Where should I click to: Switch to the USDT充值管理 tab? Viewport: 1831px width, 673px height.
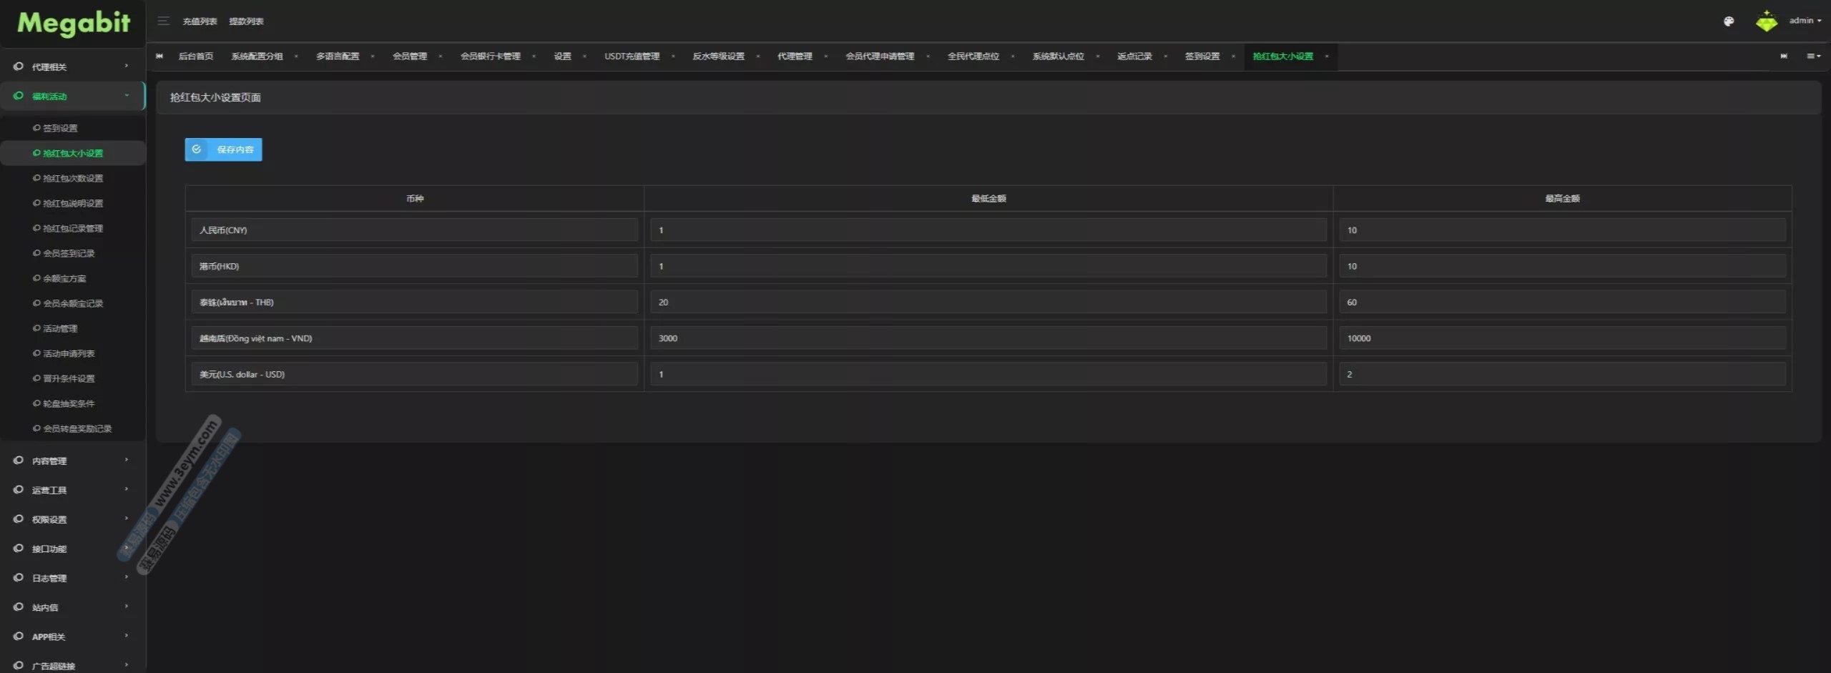[632, 57]
